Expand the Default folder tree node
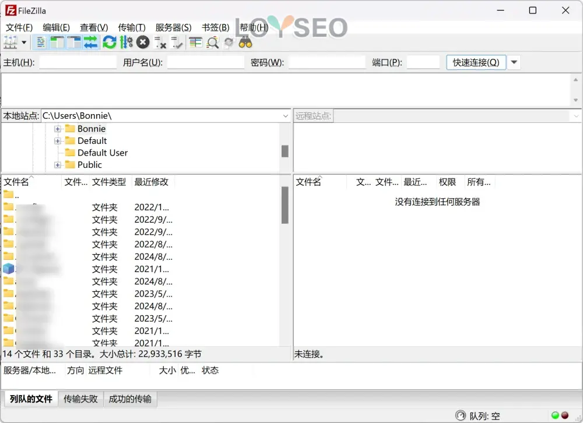This screenshot has width=583, height=423. click(57, 141)
